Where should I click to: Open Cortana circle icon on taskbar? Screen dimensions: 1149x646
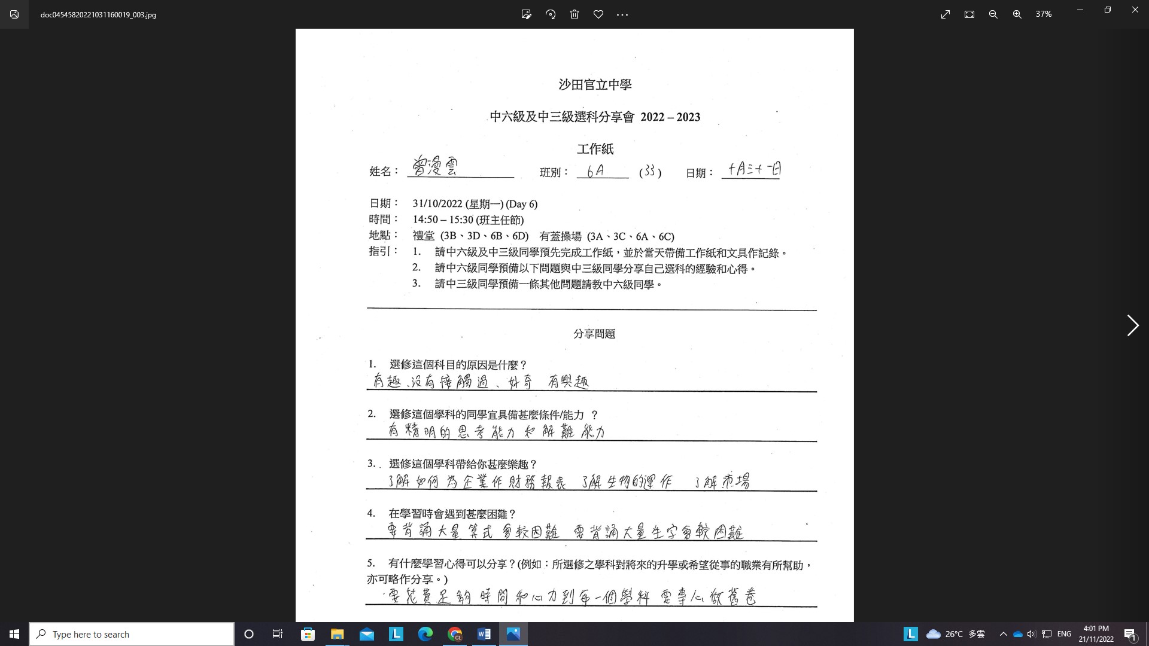[x=249, y=634]
